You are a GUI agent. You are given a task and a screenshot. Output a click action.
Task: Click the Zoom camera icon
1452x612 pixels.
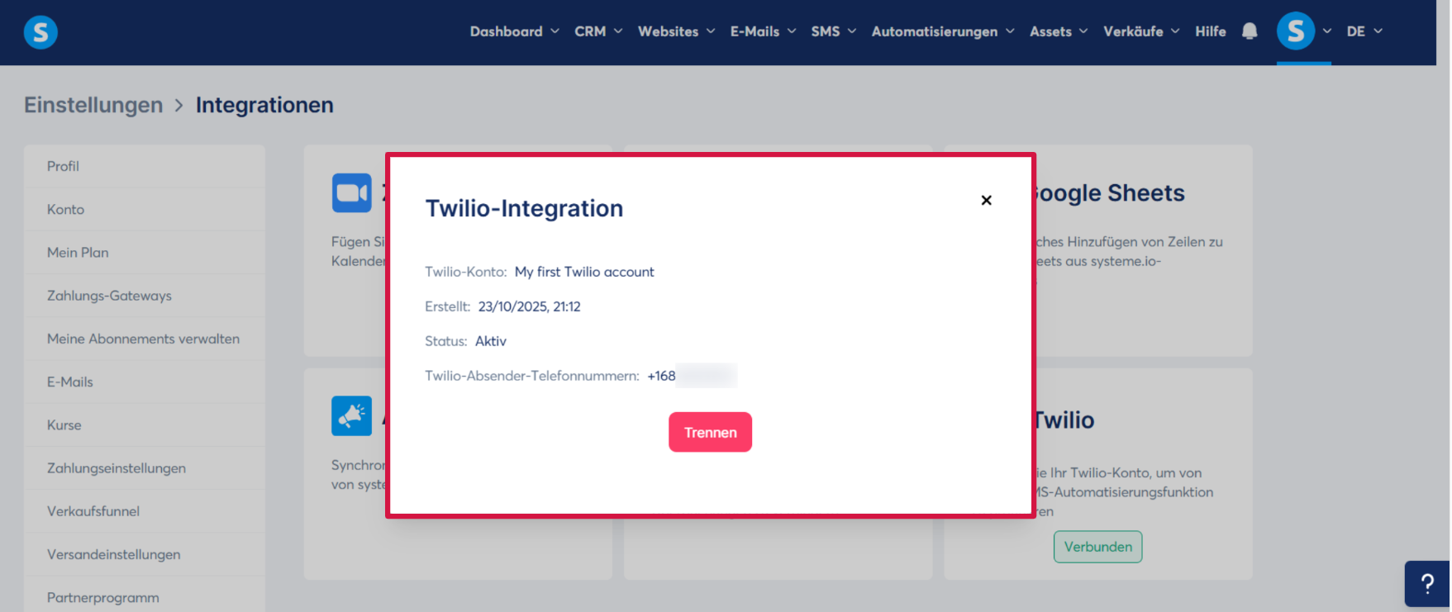[x=352, y=192]
